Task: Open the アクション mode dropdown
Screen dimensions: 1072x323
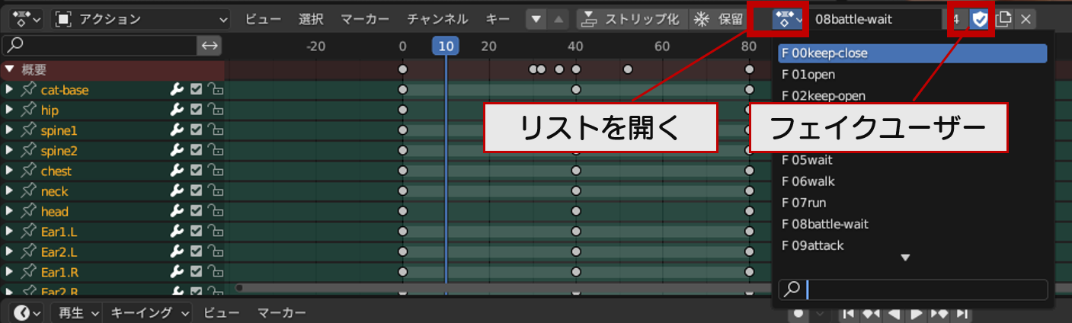Action: (140, 19)
